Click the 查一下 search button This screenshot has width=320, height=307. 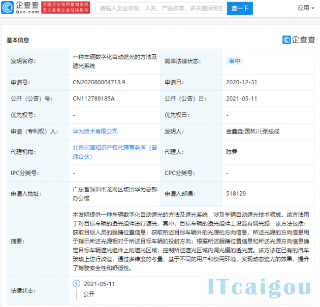240,8
